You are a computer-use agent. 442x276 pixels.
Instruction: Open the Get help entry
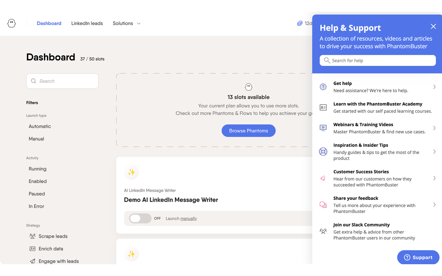click(377, 87)
